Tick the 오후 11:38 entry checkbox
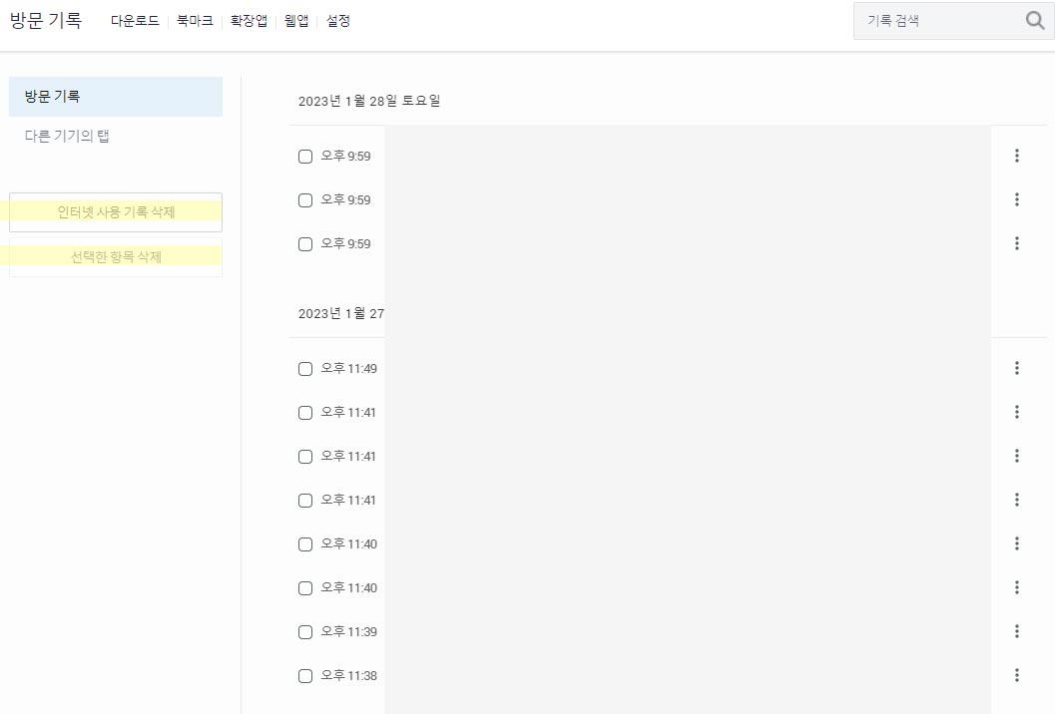1055x714 pixels. coord(305,676)
